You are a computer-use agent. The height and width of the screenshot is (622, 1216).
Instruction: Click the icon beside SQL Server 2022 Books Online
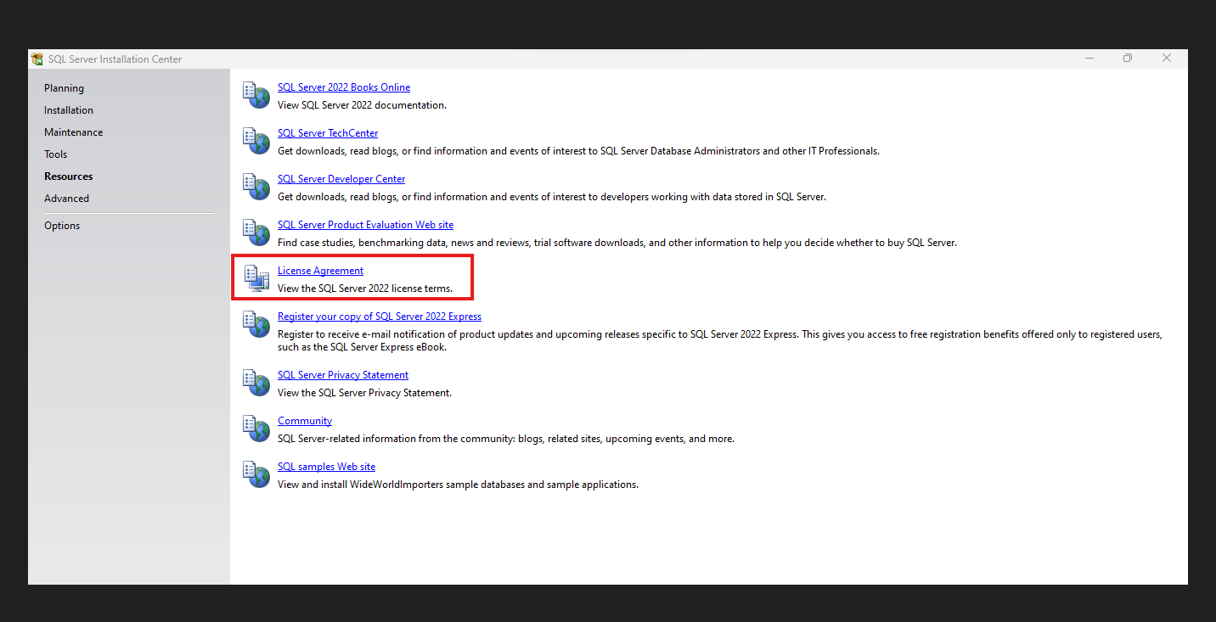tap(256, 95)
